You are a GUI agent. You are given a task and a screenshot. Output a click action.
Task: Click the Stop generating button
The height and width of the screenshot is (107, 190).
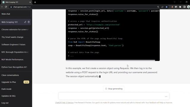tap(114, 89)
